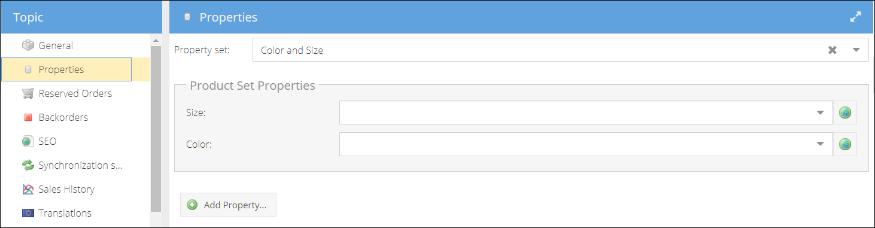Screen dimensions: 875x228
Task: Click the General box icon in the sidebar
Action: tap(28, 45)
